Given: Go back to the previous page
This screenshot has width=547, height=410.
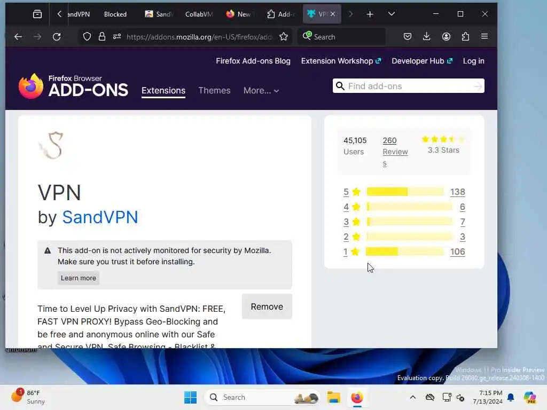Looking at the screenshot, I should [x=18, y=37].
